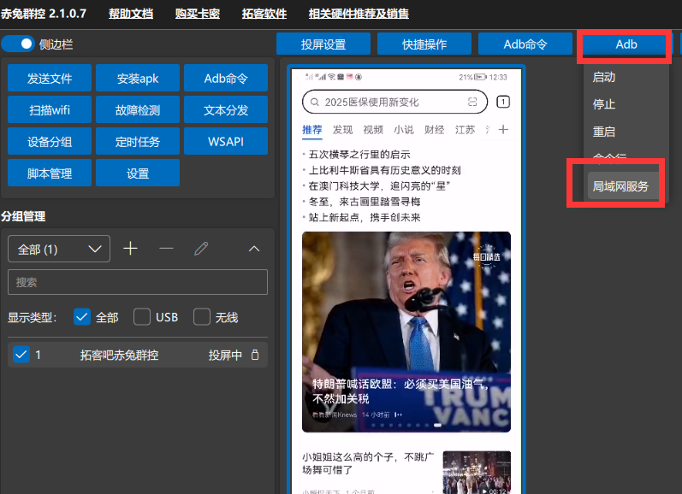Image resolution: width=682 pixels, height=494 pixels.
Task: Open the 购买卡密 link
Action: [198, 14]
